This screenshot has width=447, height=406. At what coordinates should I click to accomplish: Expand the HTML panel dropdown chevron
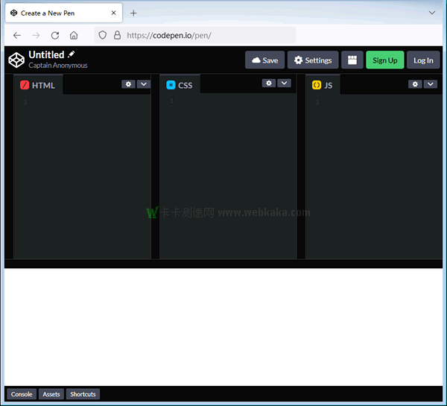[x=143, y=84]
